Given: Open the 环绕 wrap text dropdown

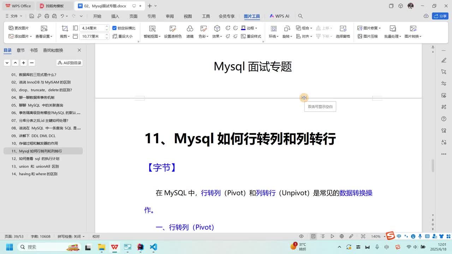Looking at the screenshot, I should [x=273, y=36].
